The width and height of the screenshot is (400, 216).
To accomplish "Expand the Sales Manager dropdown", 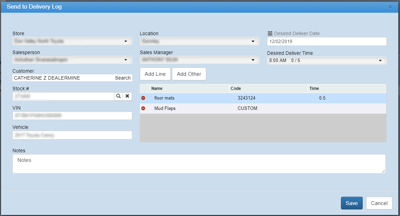I will 199,60.
